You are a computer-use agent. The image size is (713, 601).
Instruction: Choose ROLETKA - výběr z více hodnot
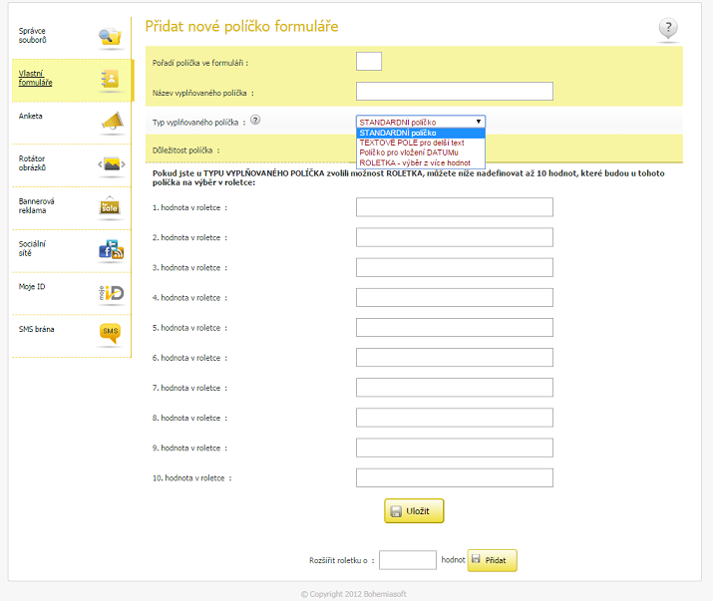click(421, 162)
